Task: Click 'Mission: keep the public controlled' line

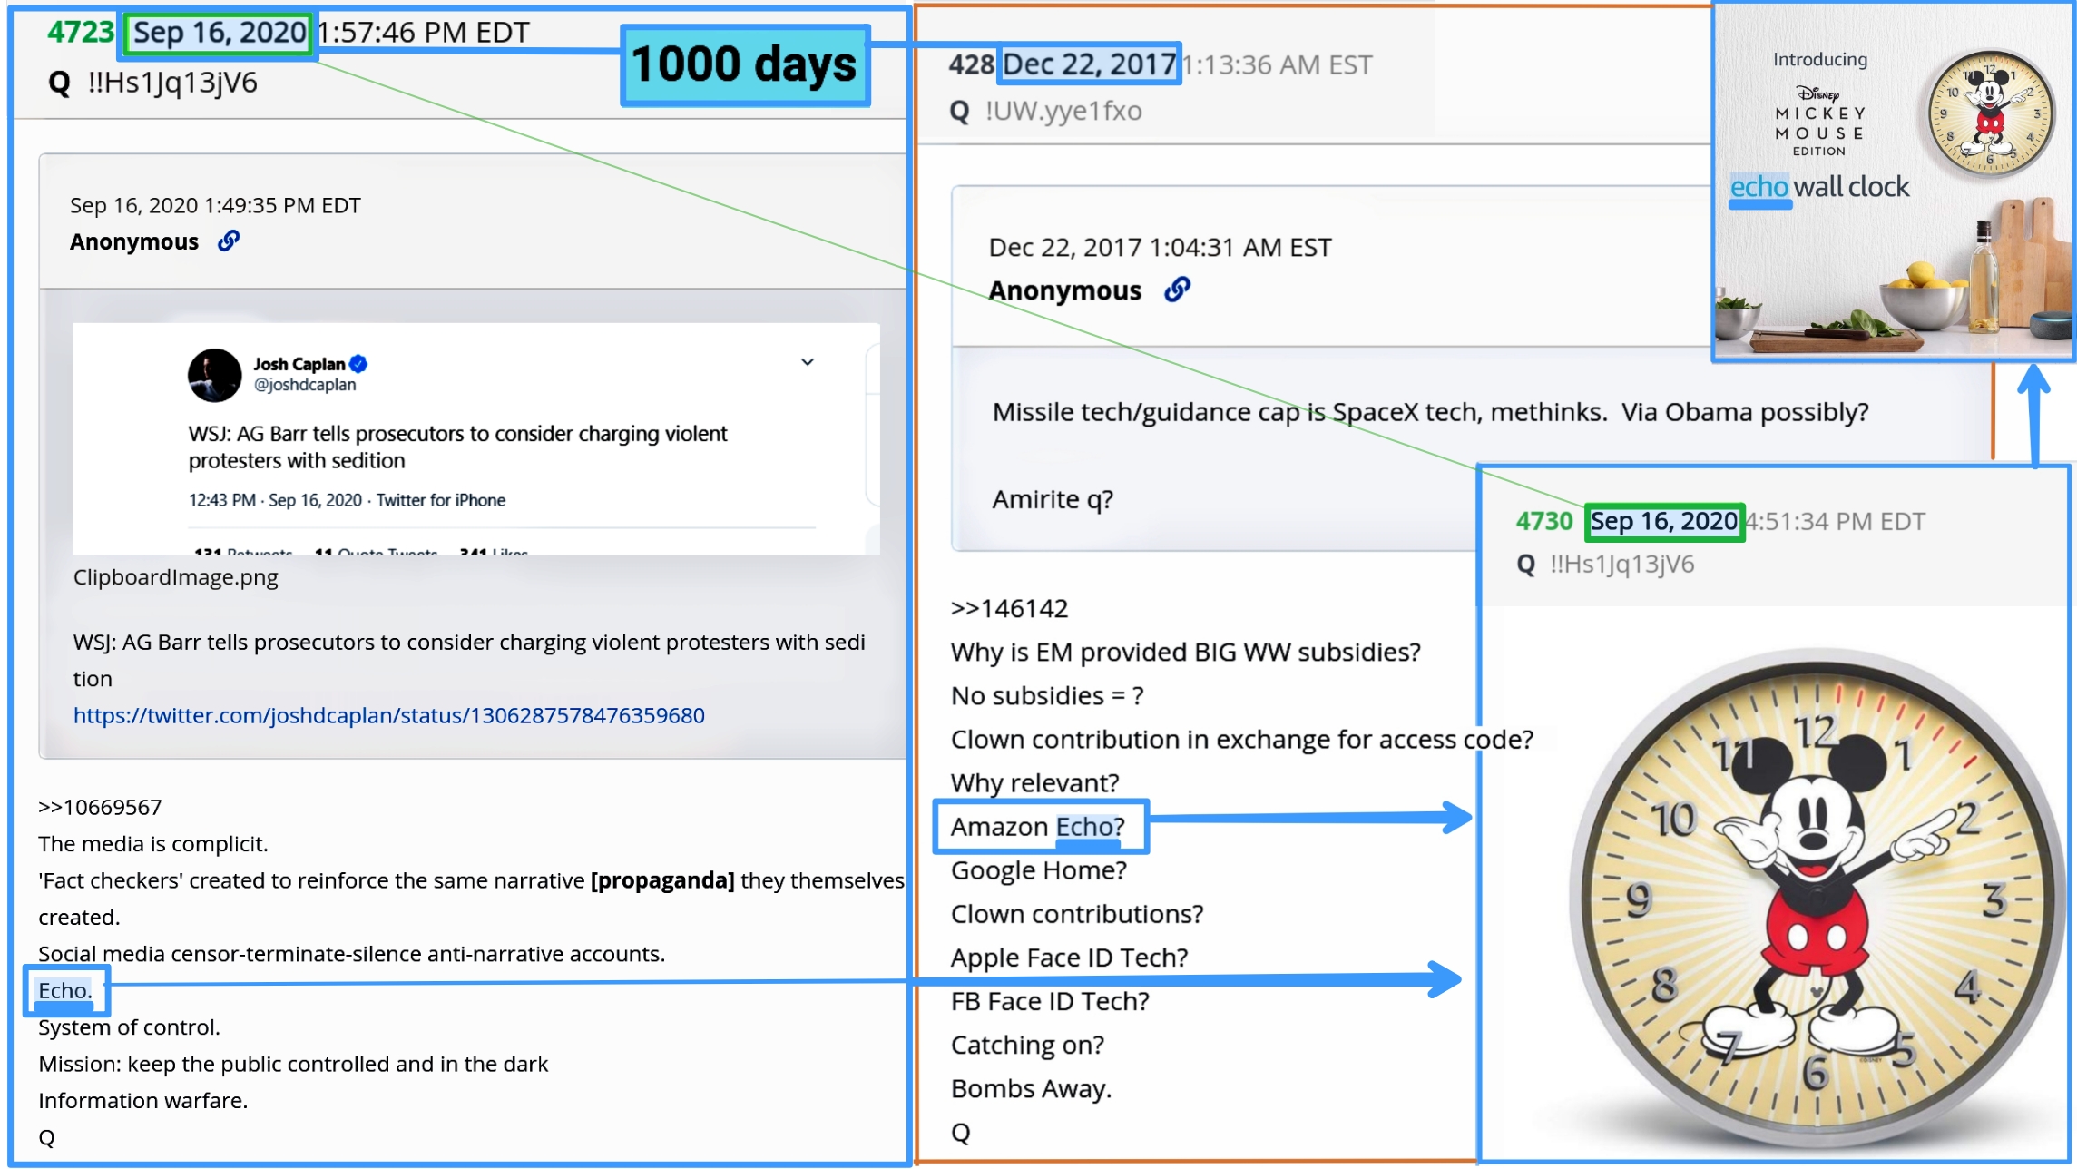Action: [x=293, y=1064]
